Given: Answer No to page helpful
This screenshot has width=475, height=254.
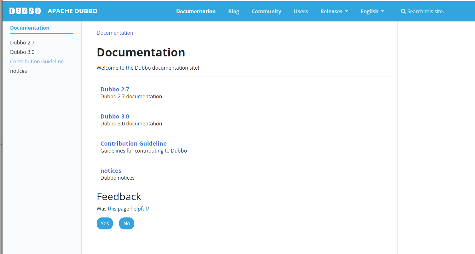Looking at the screenshot, I should click(127, 223).
